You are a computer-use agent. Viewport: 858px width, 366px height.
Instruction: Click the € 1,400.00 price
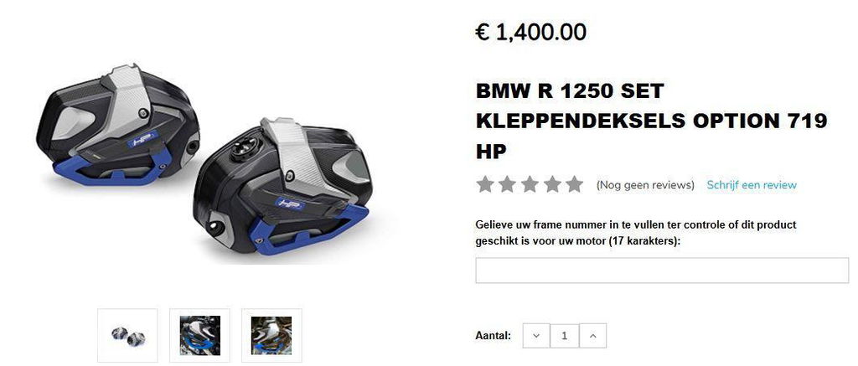click(530, 33)
